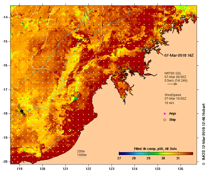Screen dimensions: 208x173
Task: Click the longitude label 123
Action: coord(112,169)
